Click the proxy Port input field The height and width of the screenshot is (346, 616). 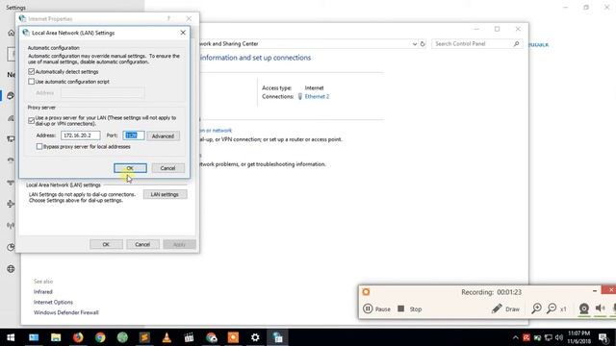133,136
